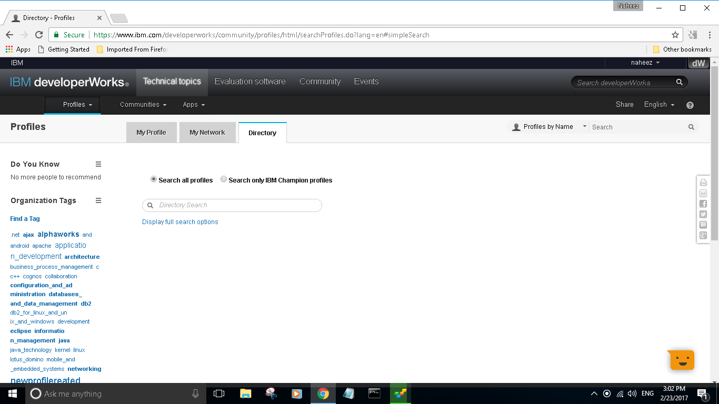This screenshot has height=404, width=719.
Task: Click the networking tag
Action: pyautogui.click(x=84, y=369)
